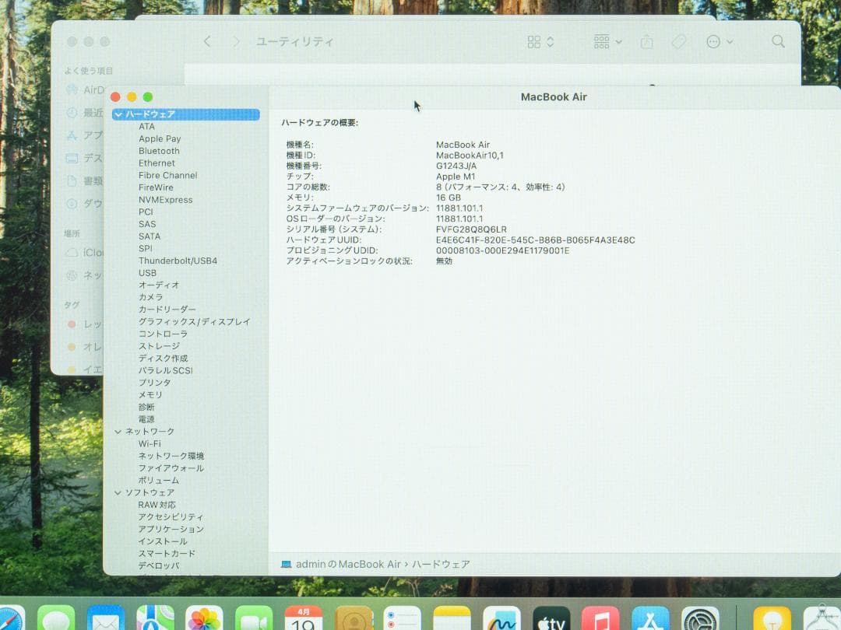Open Finder search with the magnifying glass icon
Image resolution: width=841 pixels, height=630 pixels.
[x=778, y=41]
